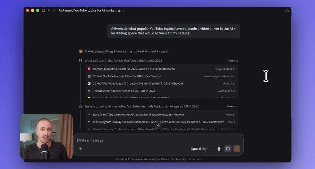315x169 pixels.
Task: Open the chat title dropdown chevron
Action: pyautogui.click(x=124, y=10)
